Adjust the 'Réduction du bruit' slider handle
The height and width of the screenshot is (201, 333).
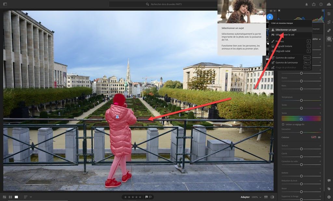point(301,184)
